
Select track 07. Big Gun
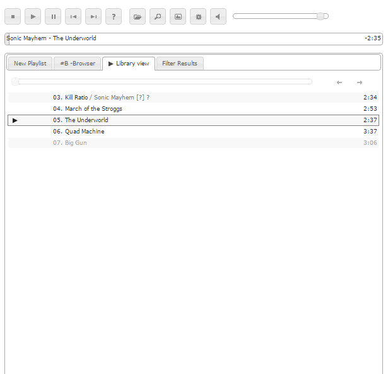coord(194,143)
